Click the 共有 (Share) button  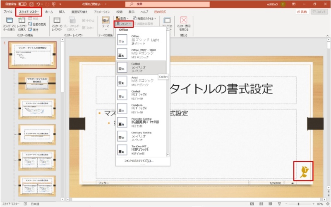tap(302, 12)
